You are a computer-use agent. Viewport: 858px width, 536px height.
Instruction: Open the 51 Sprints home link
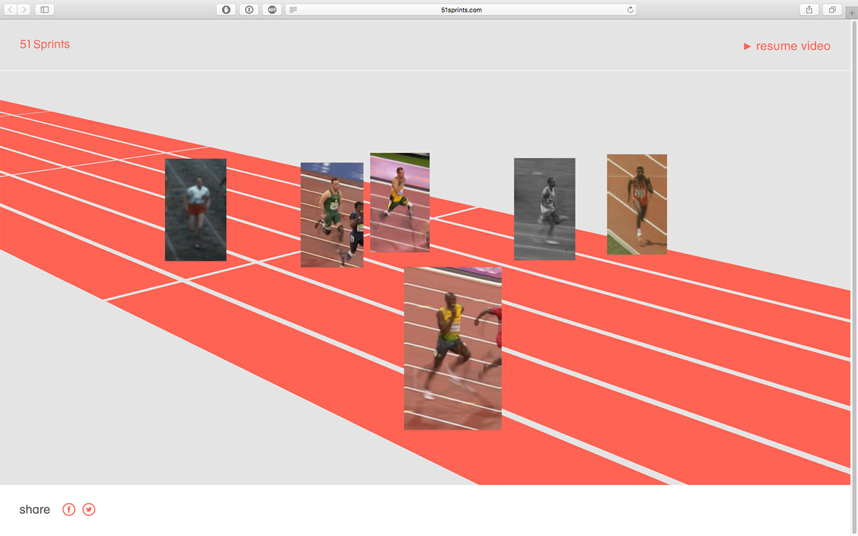(45, 44)
